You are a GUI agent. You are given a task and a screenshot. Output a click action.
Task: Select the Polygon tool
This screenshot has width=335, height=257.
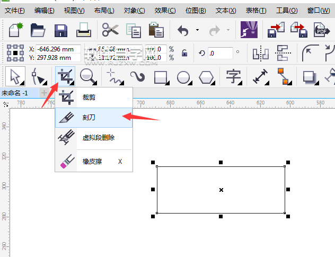coord(207,77)
